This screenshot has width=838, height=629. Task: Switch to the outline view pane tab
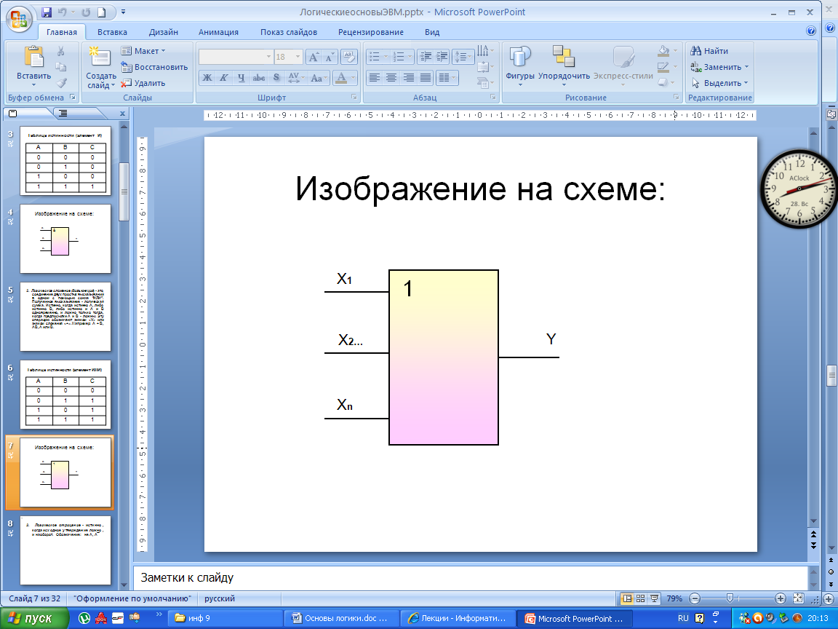[63, 114]
